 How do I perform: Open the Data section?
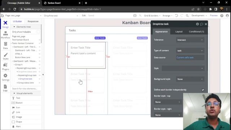click(x=5, y=45)
